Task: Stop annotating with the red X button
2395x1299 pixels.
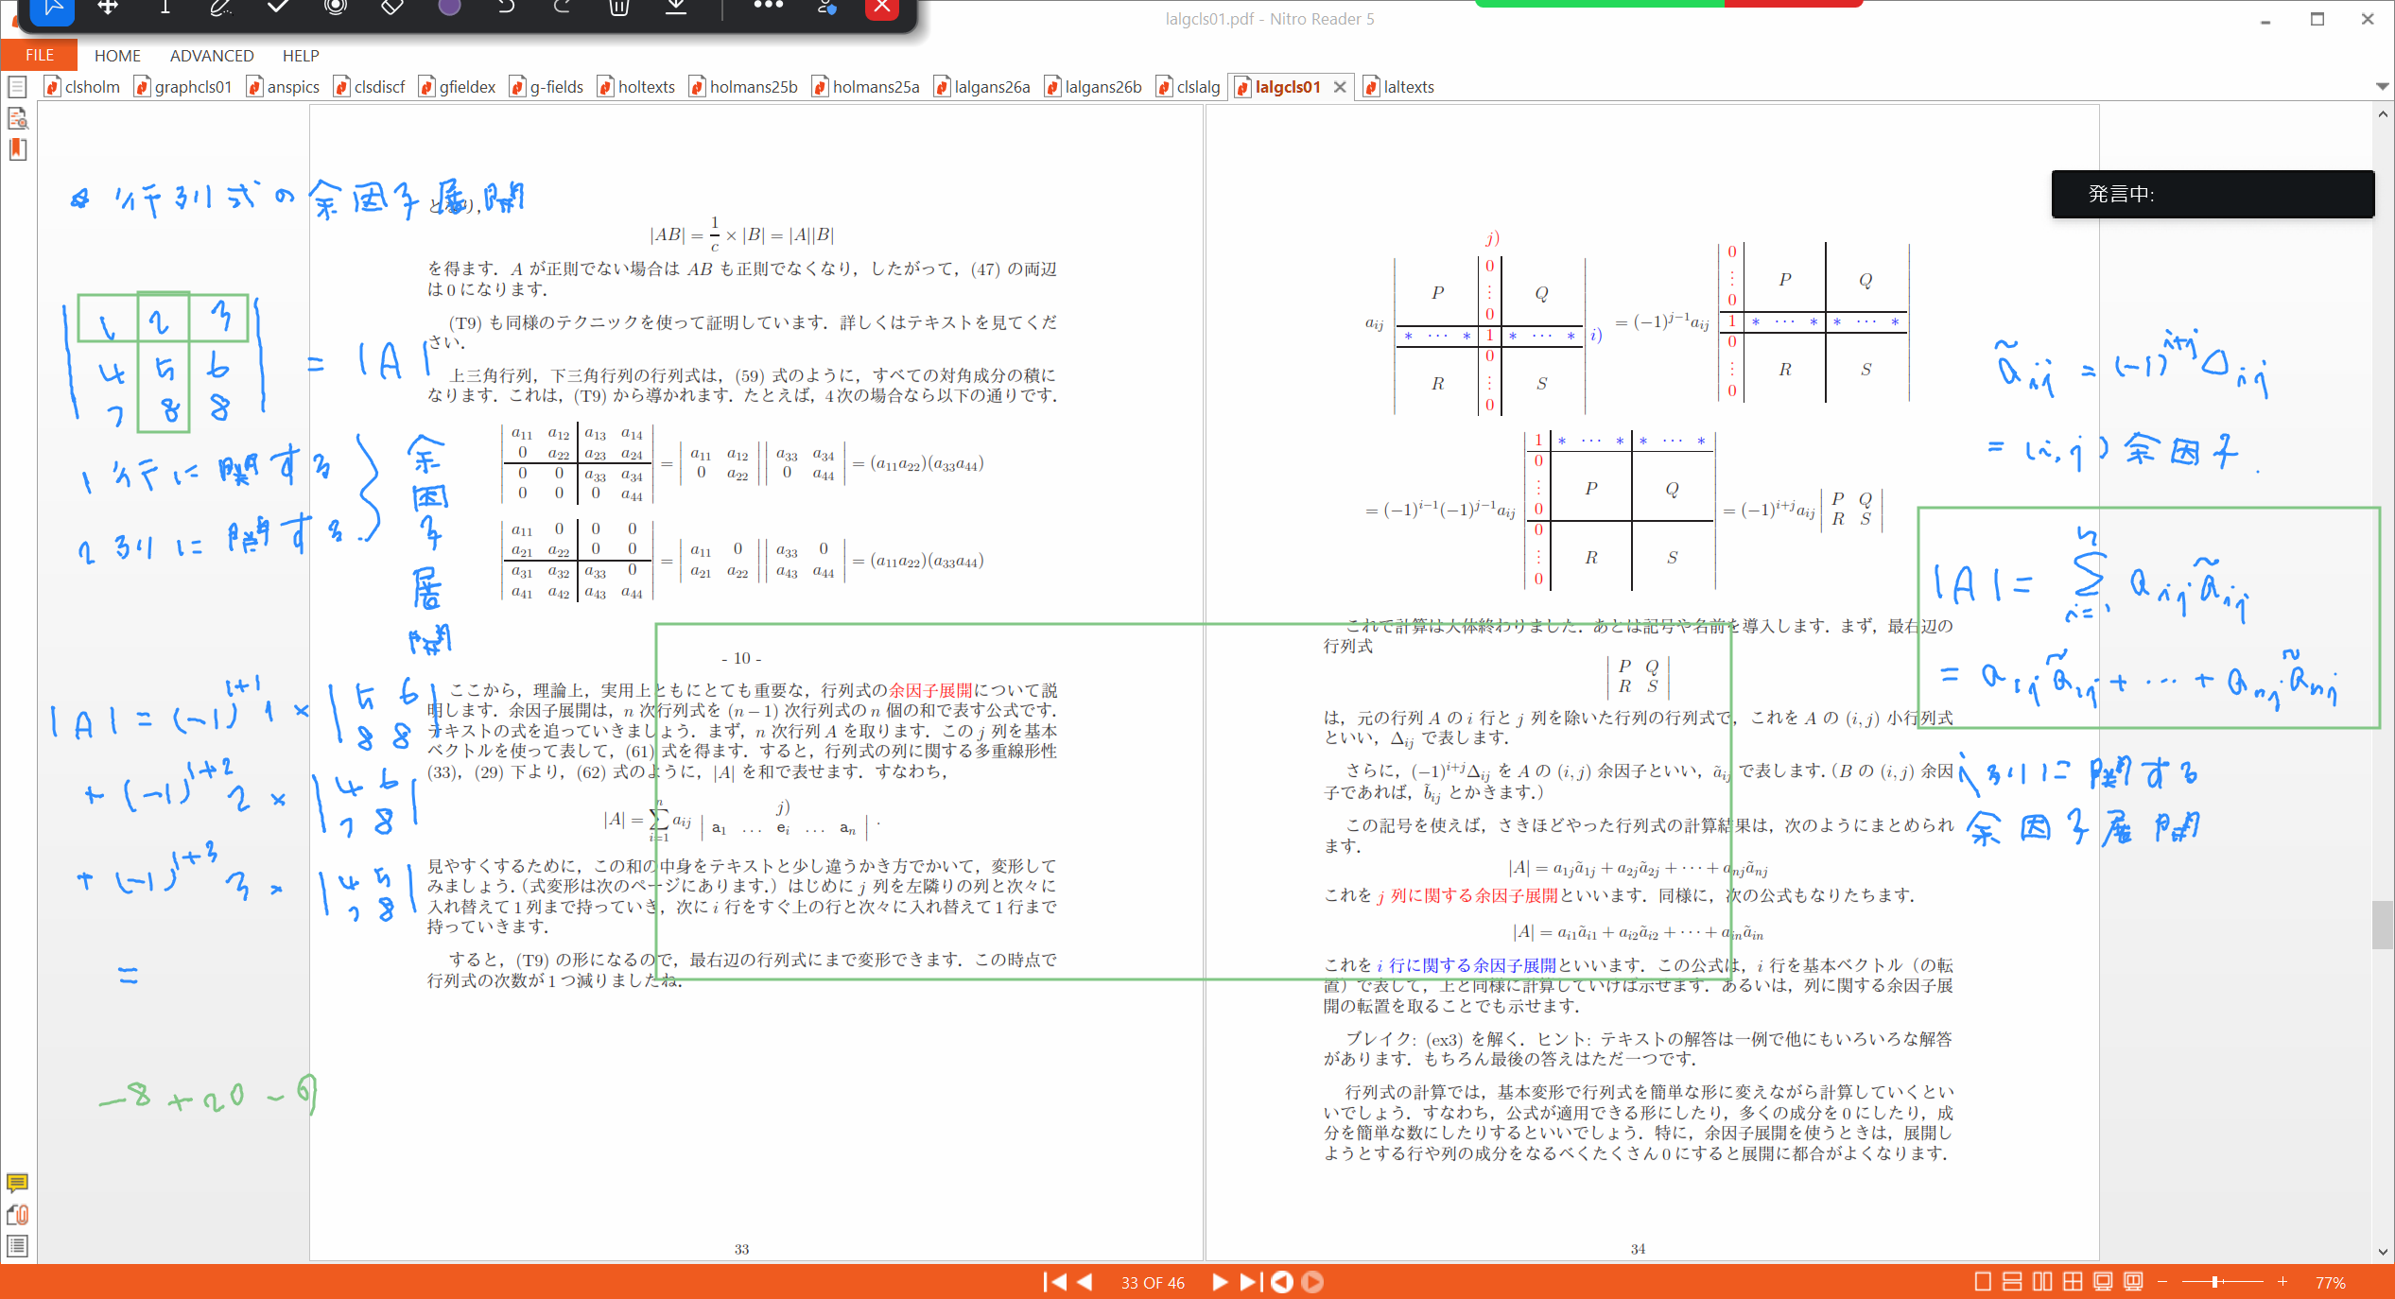Action: point(881,8)
